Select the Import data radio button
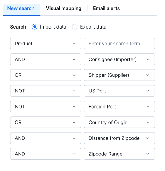Screen dimensions: 165x171 tap(35, 27)
